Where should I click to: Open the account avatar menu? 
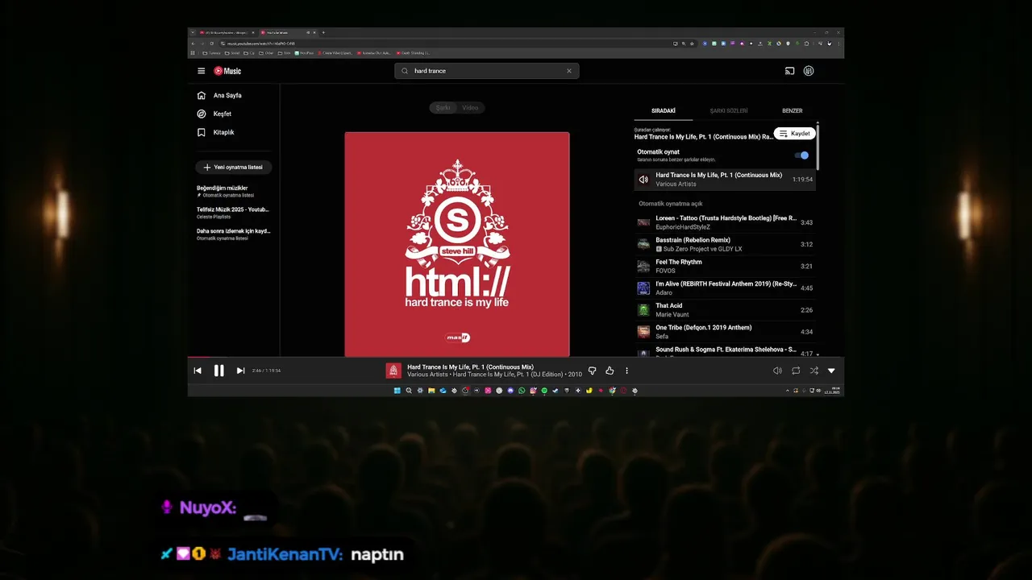point(809,71)
